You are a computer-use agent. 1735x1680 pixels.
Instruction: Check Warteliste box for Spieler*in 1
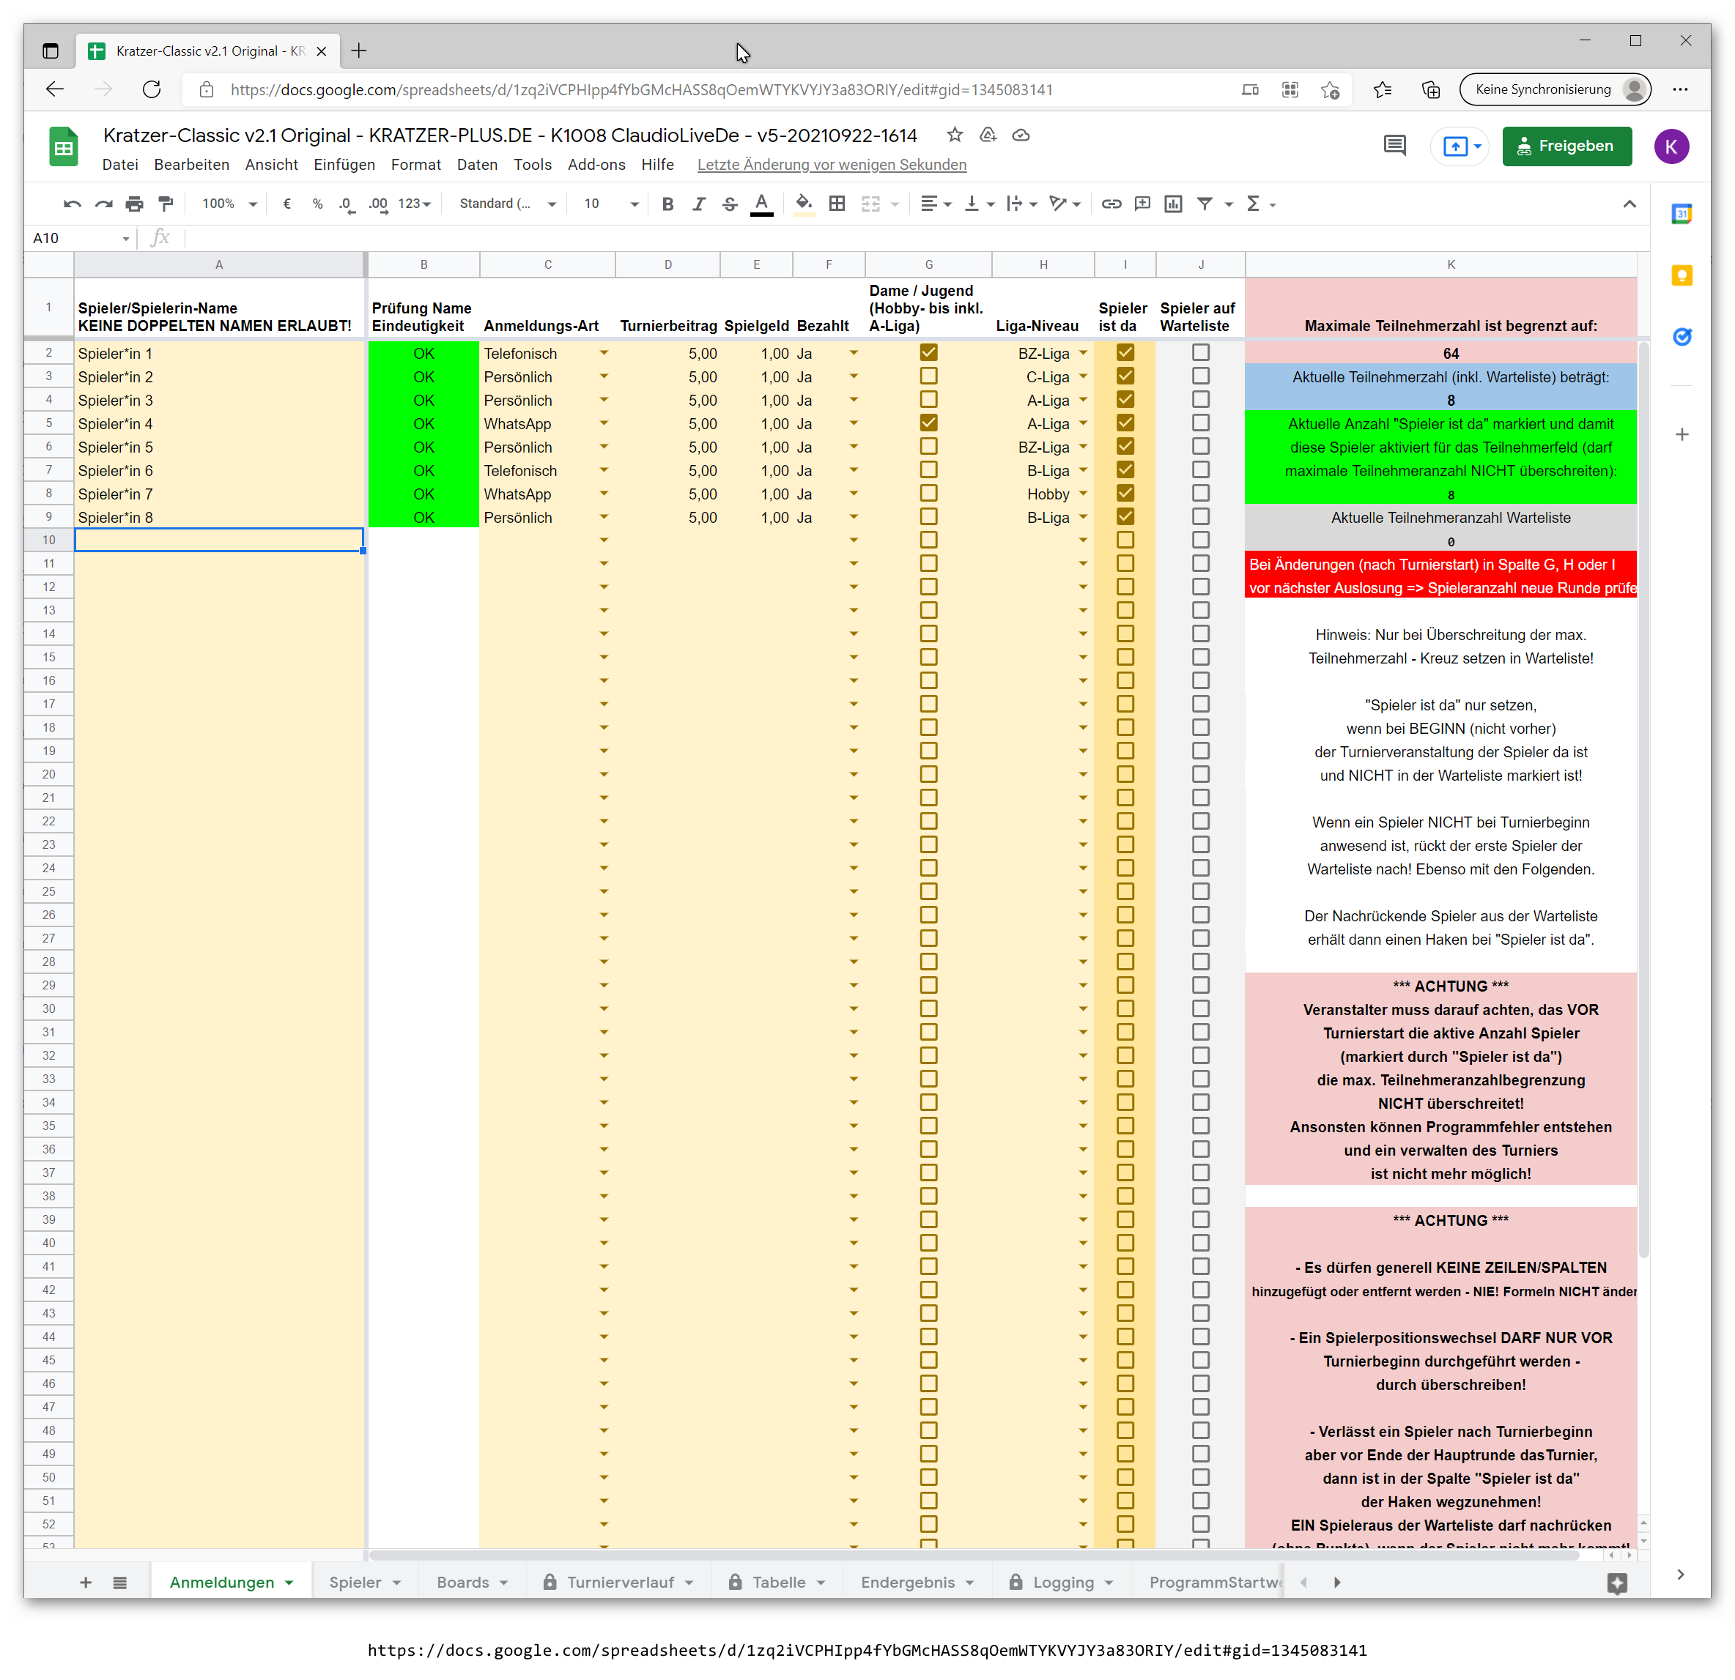tap(1200, 352)
